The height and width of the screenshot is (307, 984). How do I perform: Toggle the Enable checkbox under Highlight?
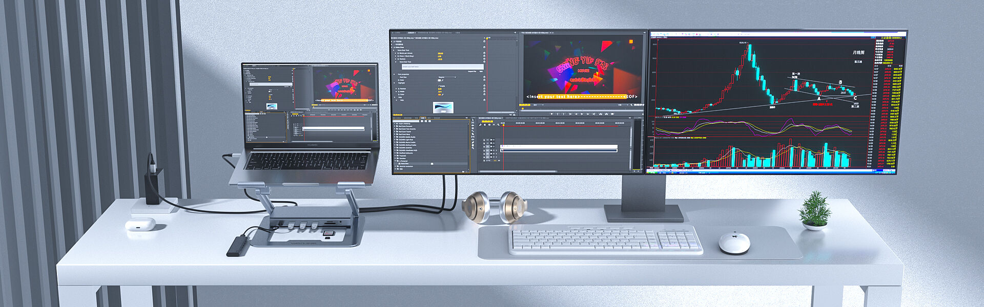pyautogui.click(x=439, y=86)
